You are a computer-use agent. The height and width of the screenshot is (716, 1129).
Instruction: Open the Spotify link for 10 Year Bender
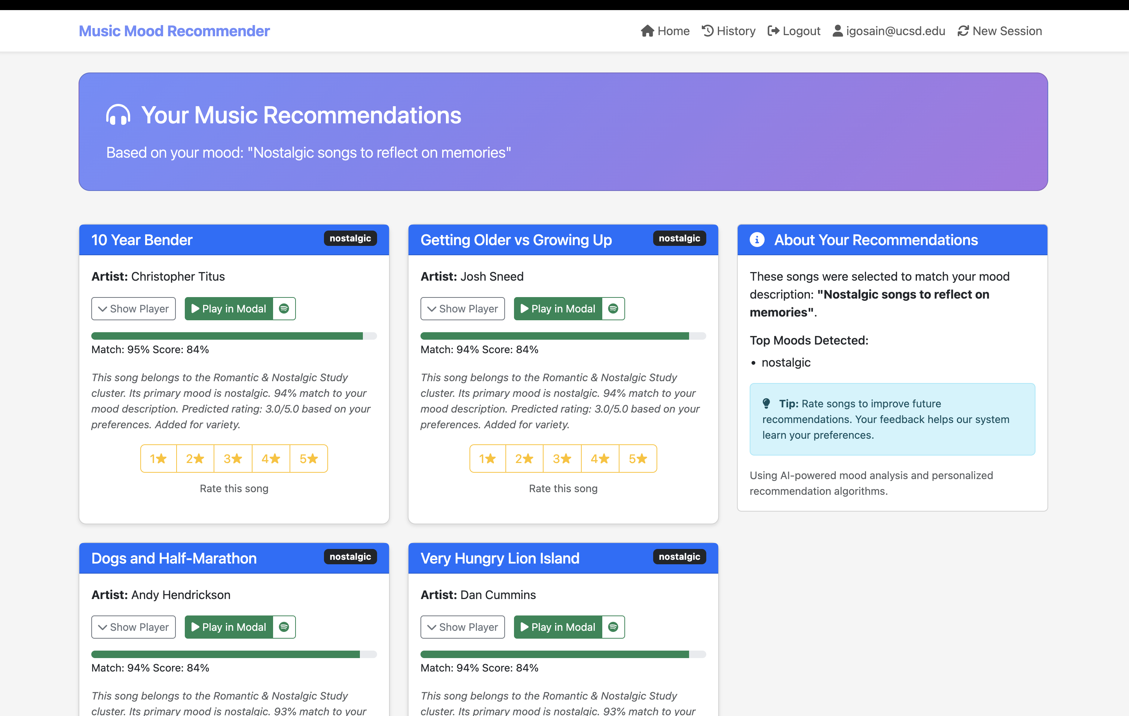point(284,309)
